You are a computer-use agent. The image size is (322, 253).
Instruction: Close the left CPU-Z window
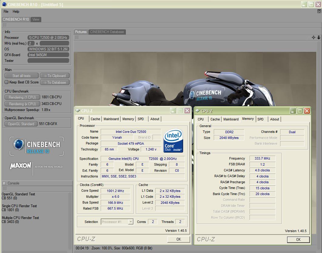click(187, 111)
